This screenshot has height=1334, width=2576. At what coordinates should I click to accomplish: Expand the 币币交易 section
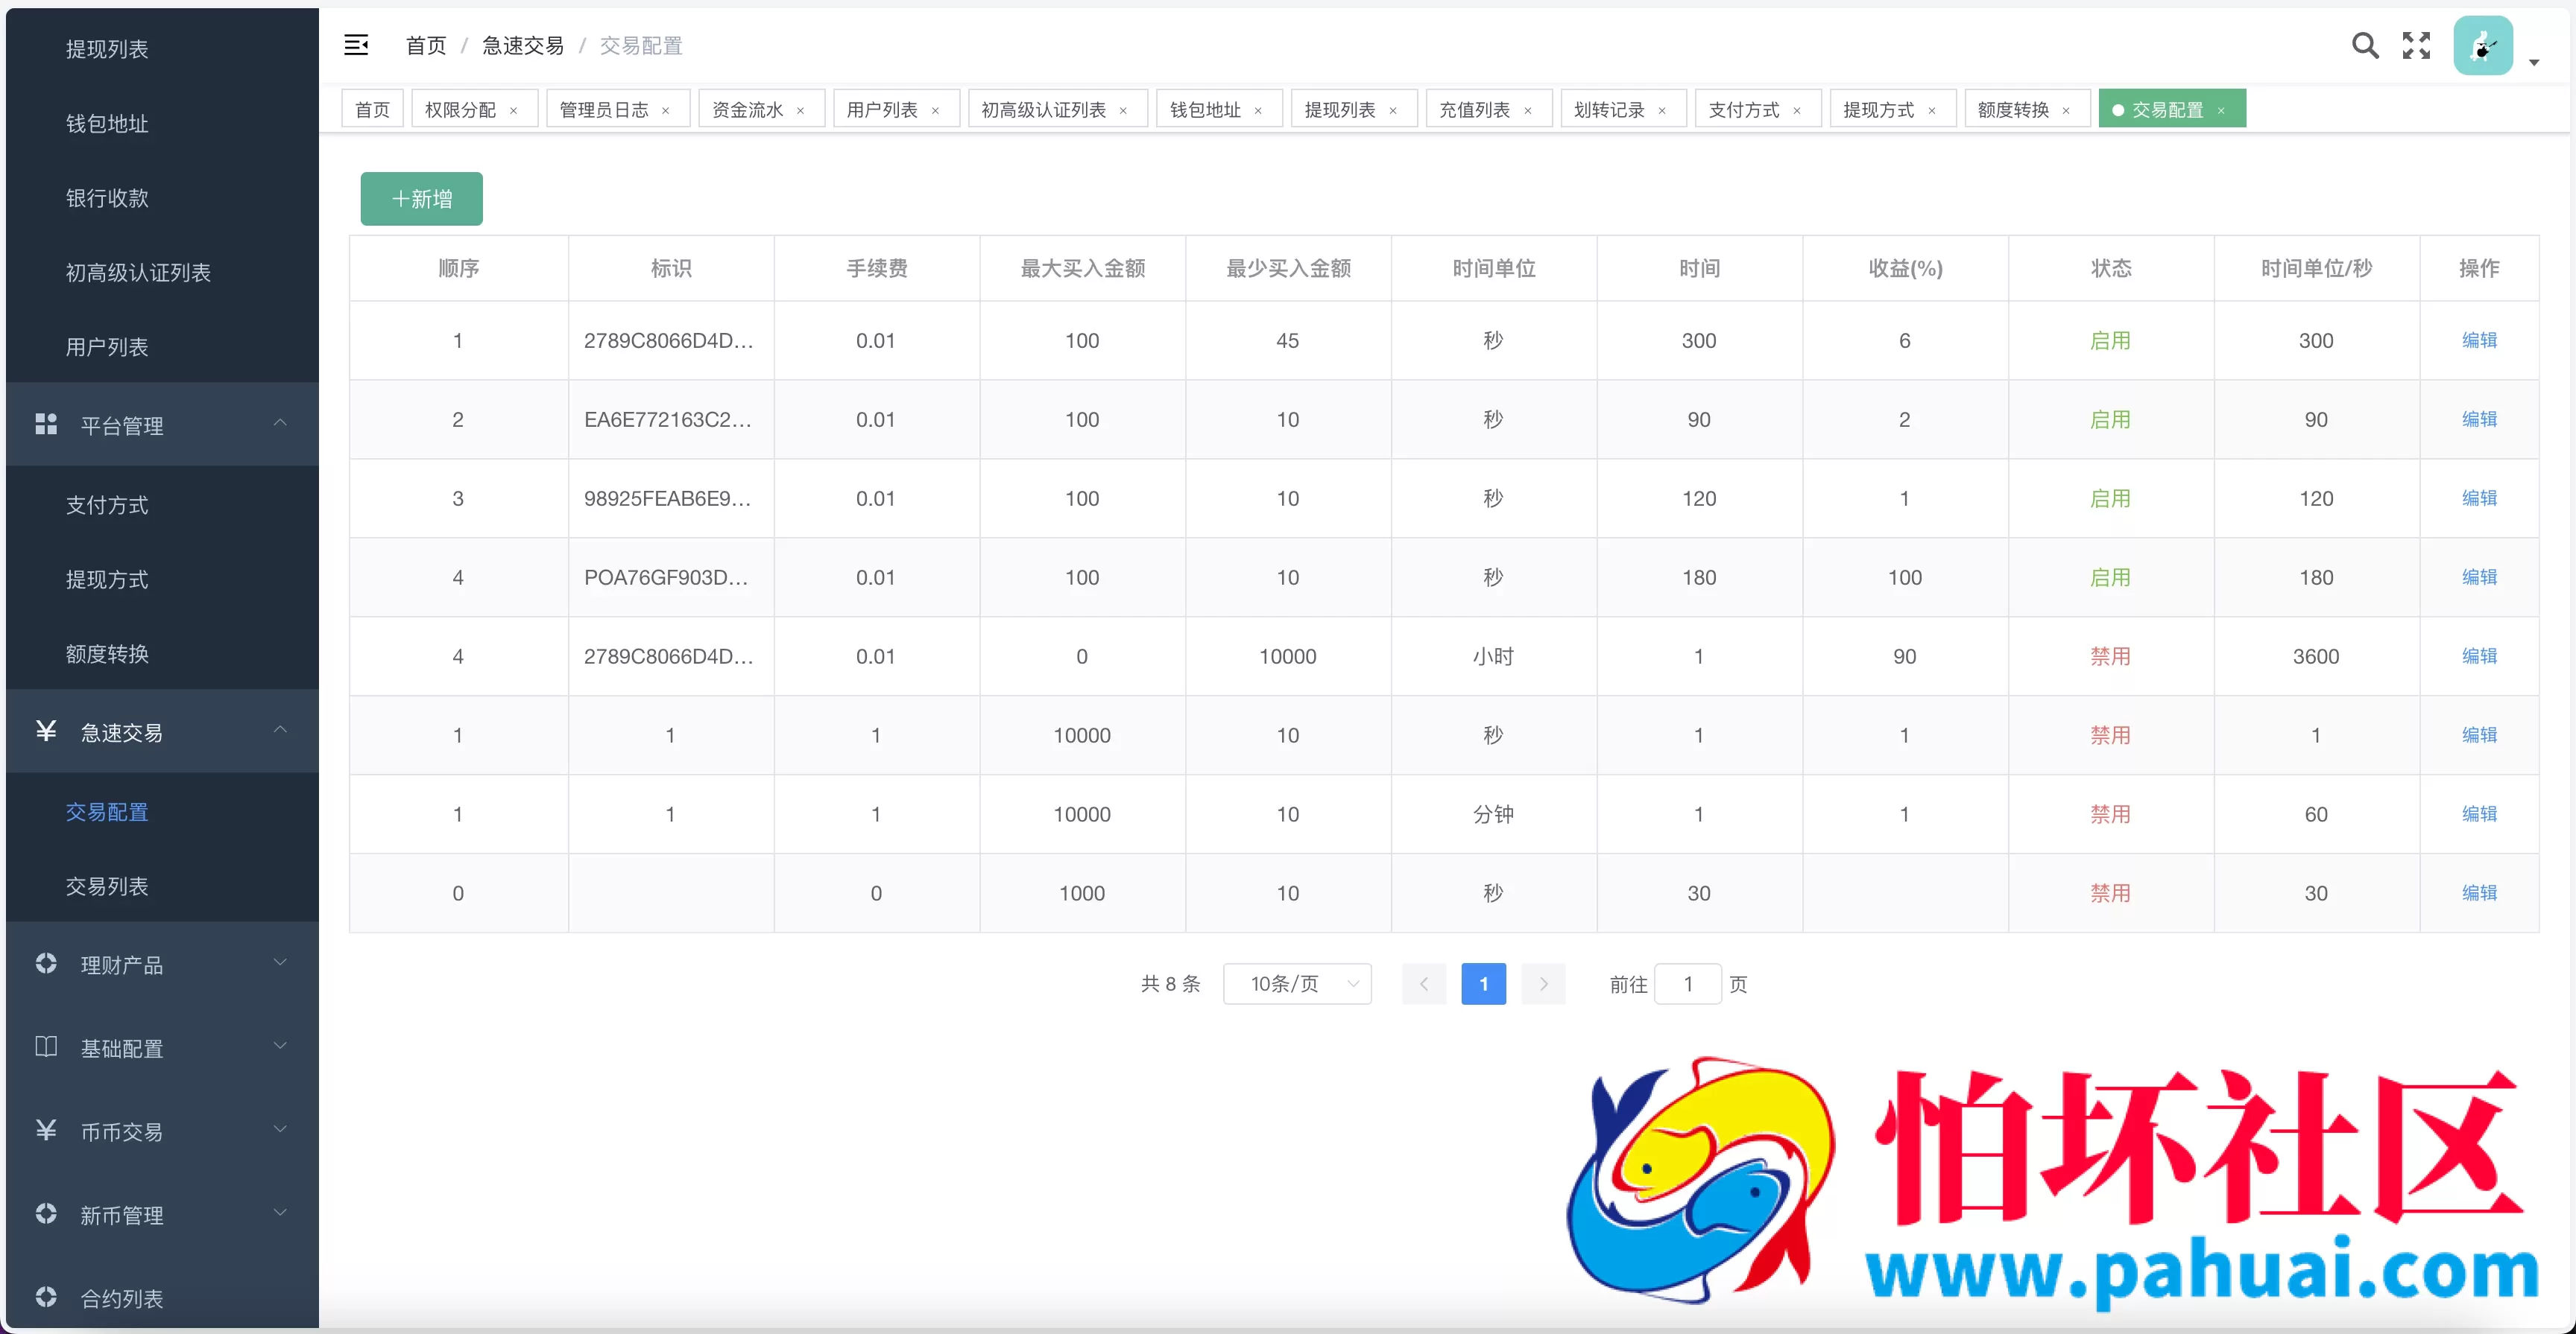pos(280,1131)
